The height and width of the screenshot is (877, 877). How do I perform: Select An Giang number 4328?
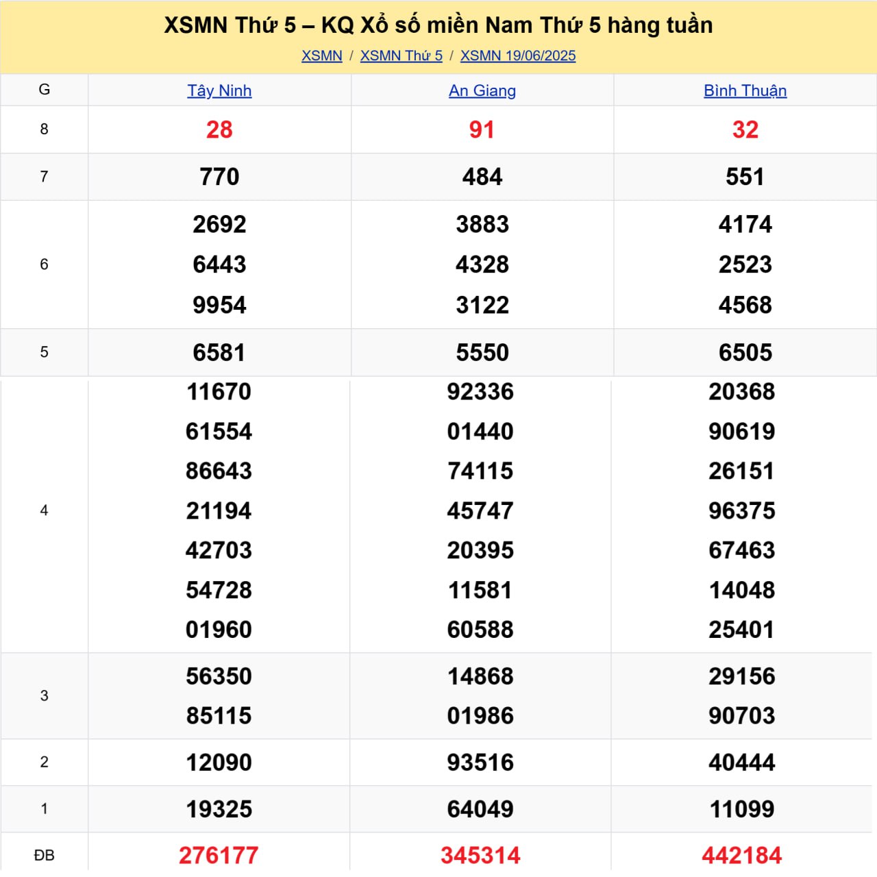482,264
